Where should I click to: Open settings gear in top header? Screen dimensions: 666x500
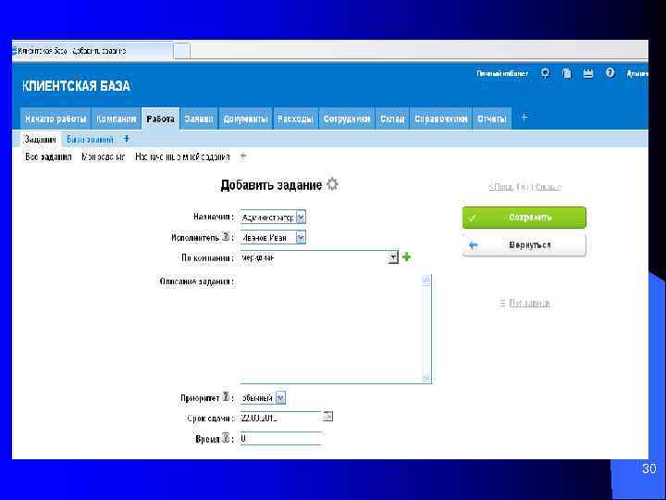pyautogui.click(x=546, y=73)
